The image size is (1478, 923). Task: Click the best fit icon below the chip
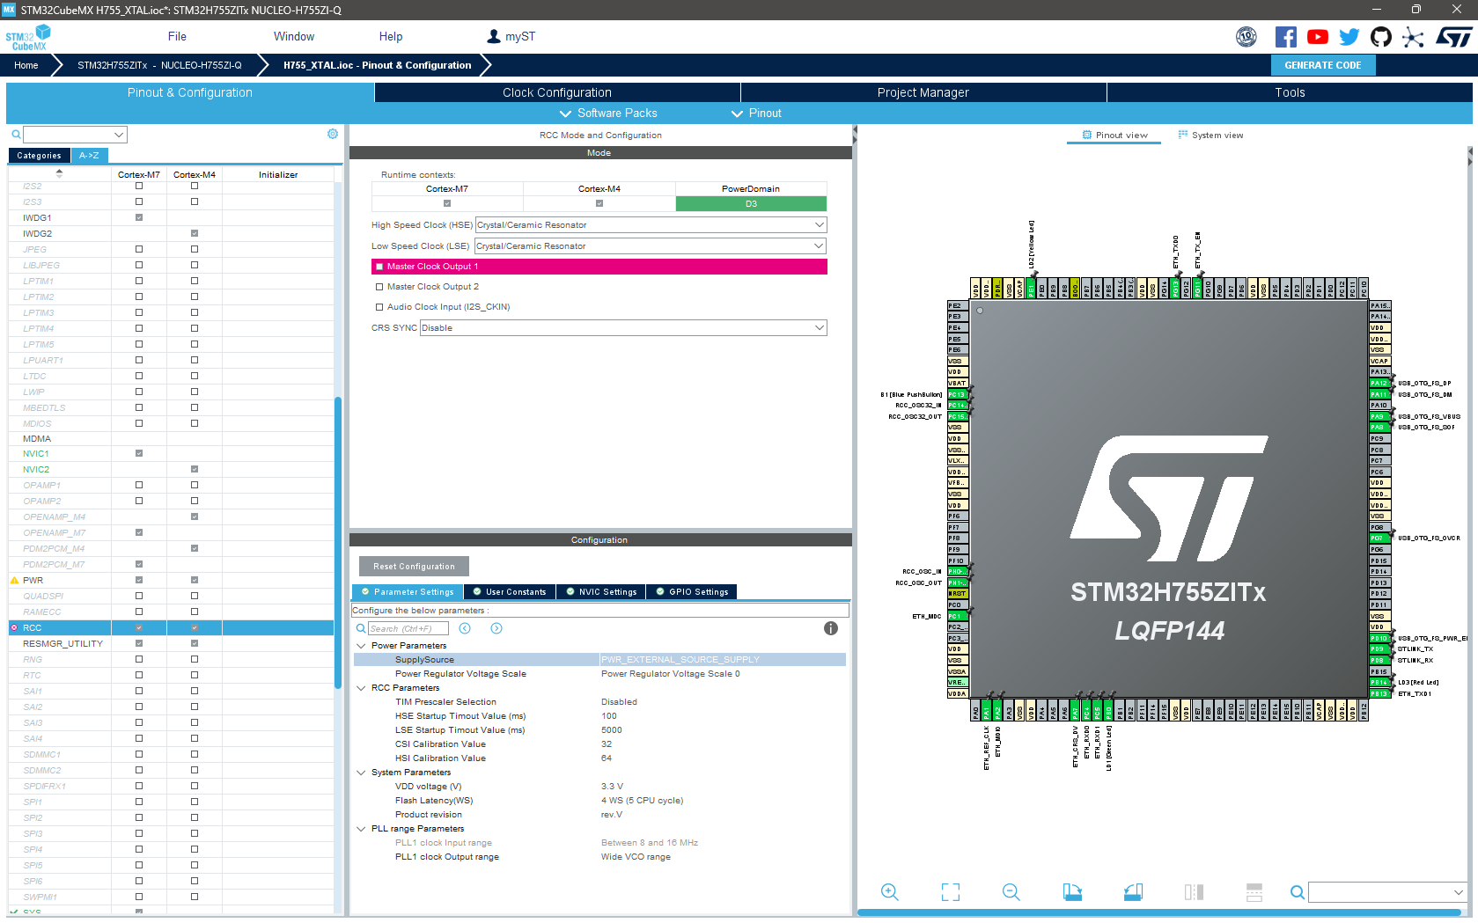[x=950, y=891]
